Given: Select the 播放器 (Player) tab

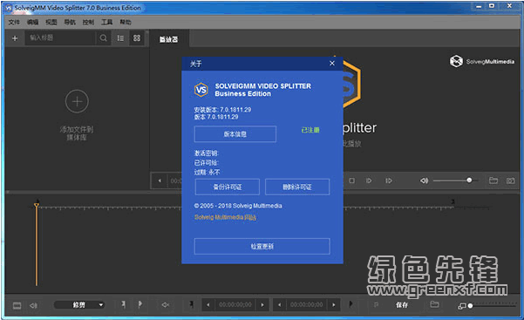Looking at the screenshot, I should tap(169, 39).
